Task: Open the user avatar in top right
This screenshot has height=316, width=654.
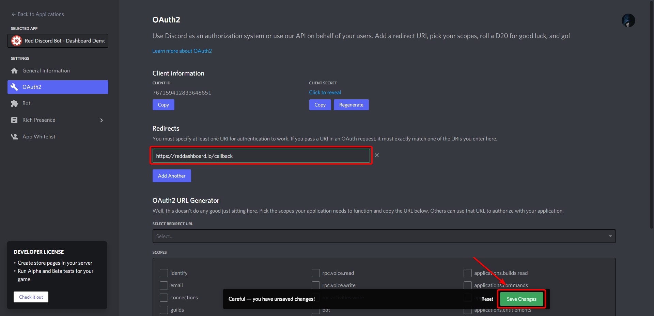Action: click(628, 20)
